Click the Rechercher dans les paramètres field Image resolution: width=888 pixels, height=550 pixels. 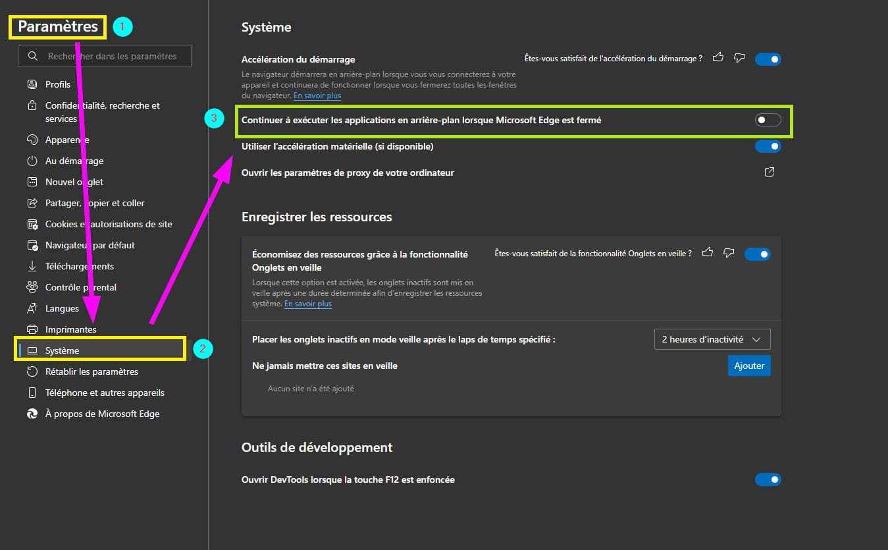[105, 56]
